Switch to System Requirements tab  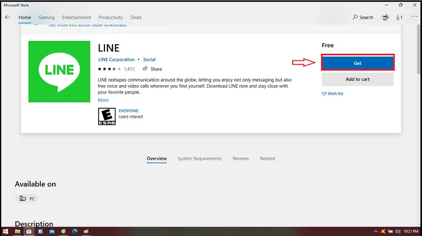pos(199,159)
